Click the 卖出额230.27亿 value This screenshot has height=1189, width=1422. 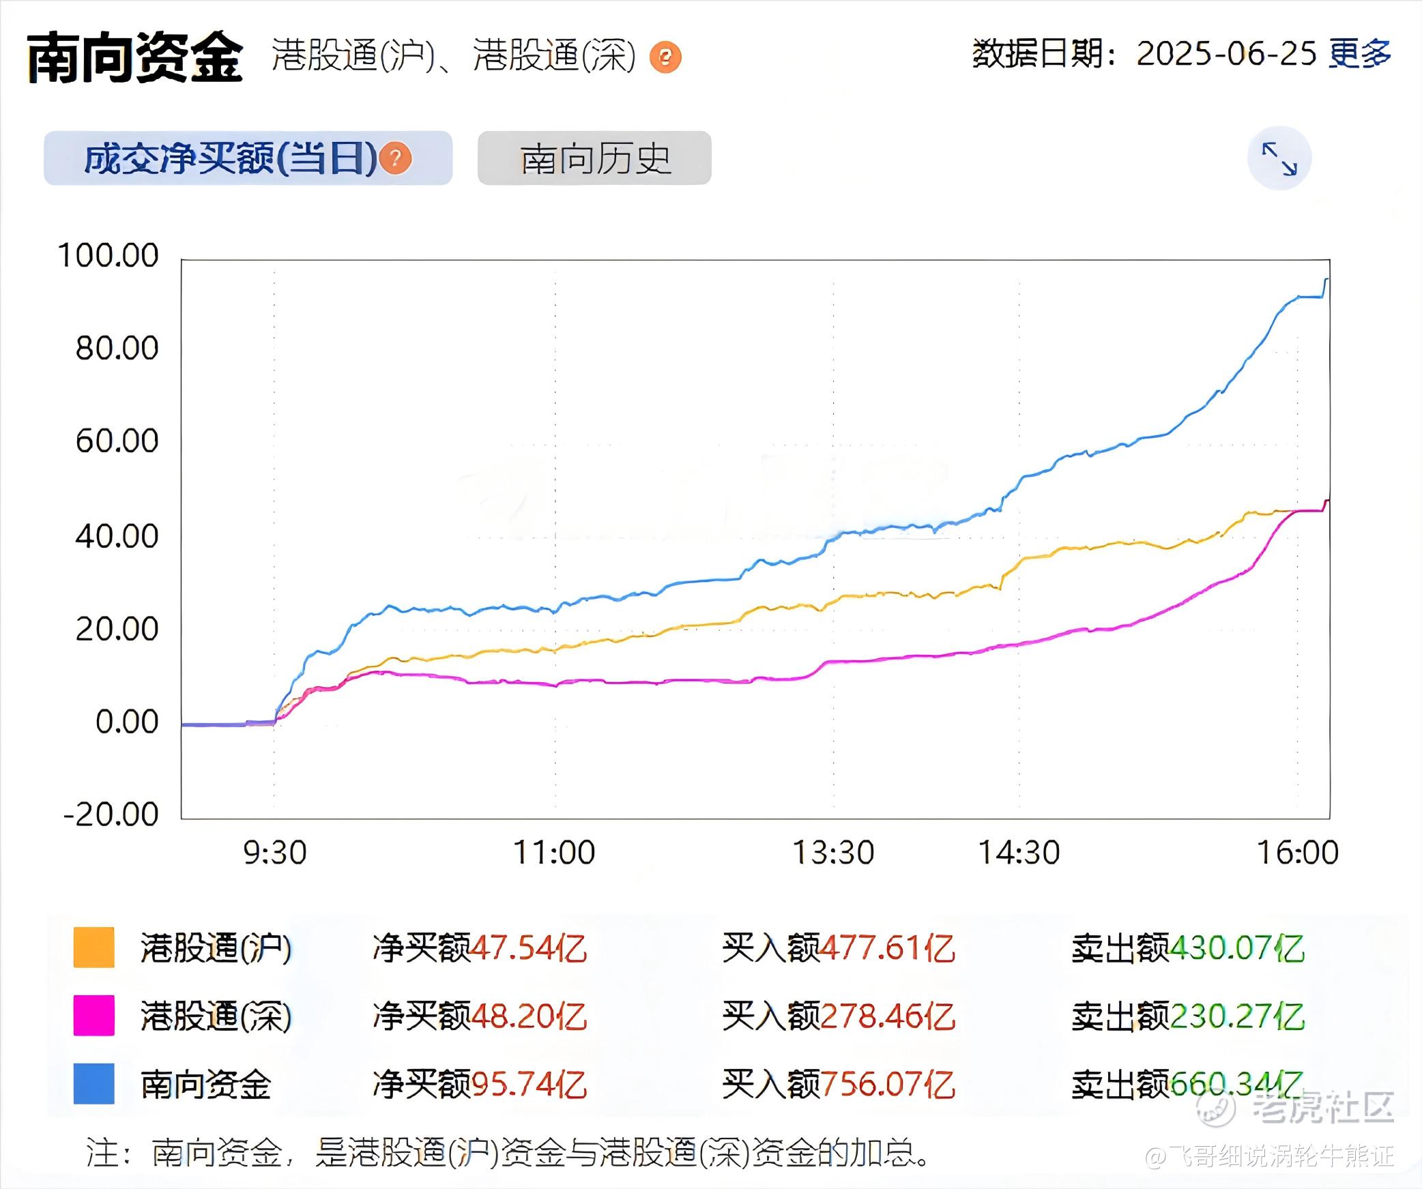[x=1188, y=1016]
